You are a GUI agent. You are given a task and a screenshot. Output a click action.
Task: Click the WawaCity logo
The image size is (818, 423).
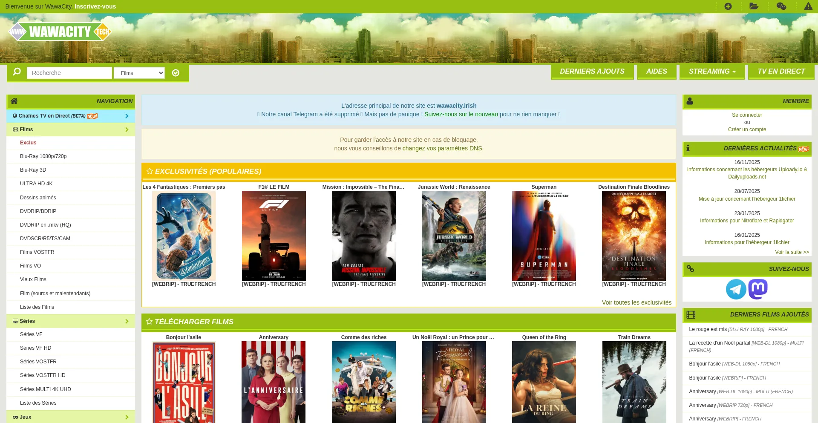[60, 32]
